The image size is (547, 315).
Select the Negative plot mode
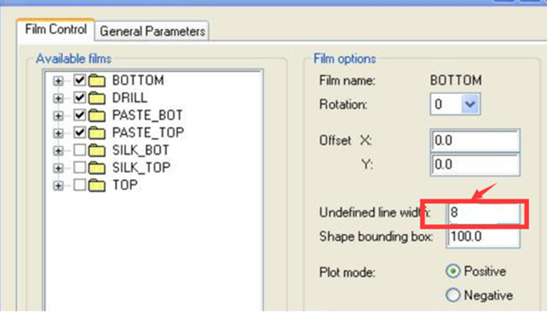[453, 295]
